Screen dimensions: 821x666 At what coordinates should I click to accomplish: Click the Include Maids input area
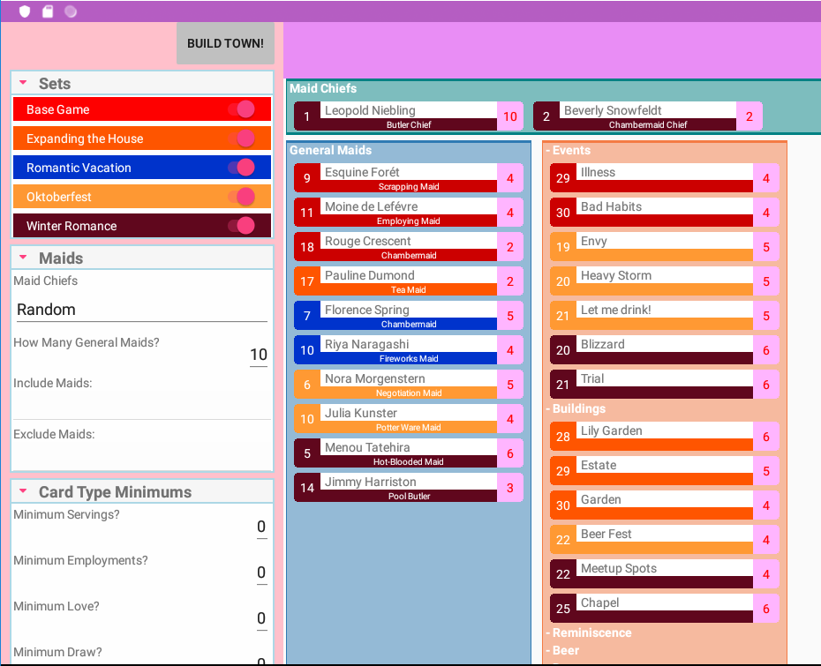click(142, 406)
